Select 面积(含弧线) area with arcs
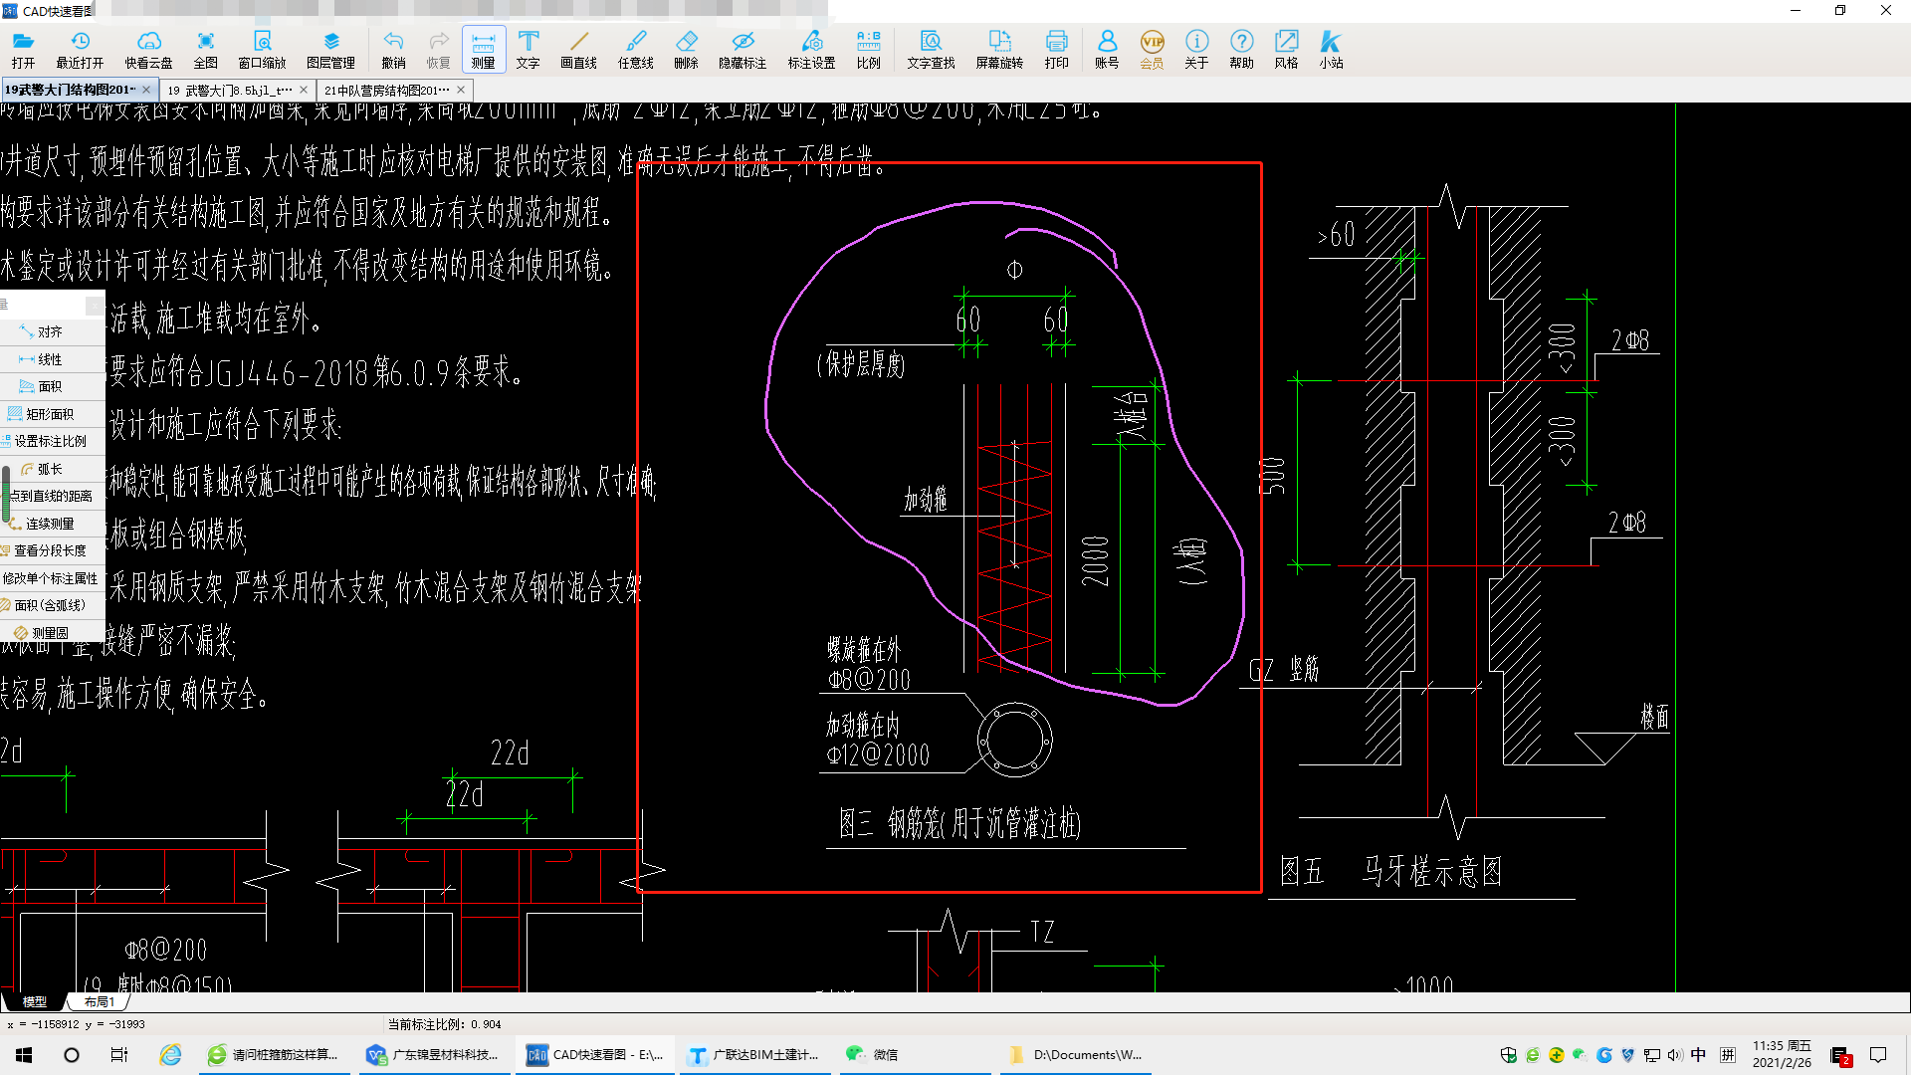Screen dimensions: 1911x1075 click(52, 605)
